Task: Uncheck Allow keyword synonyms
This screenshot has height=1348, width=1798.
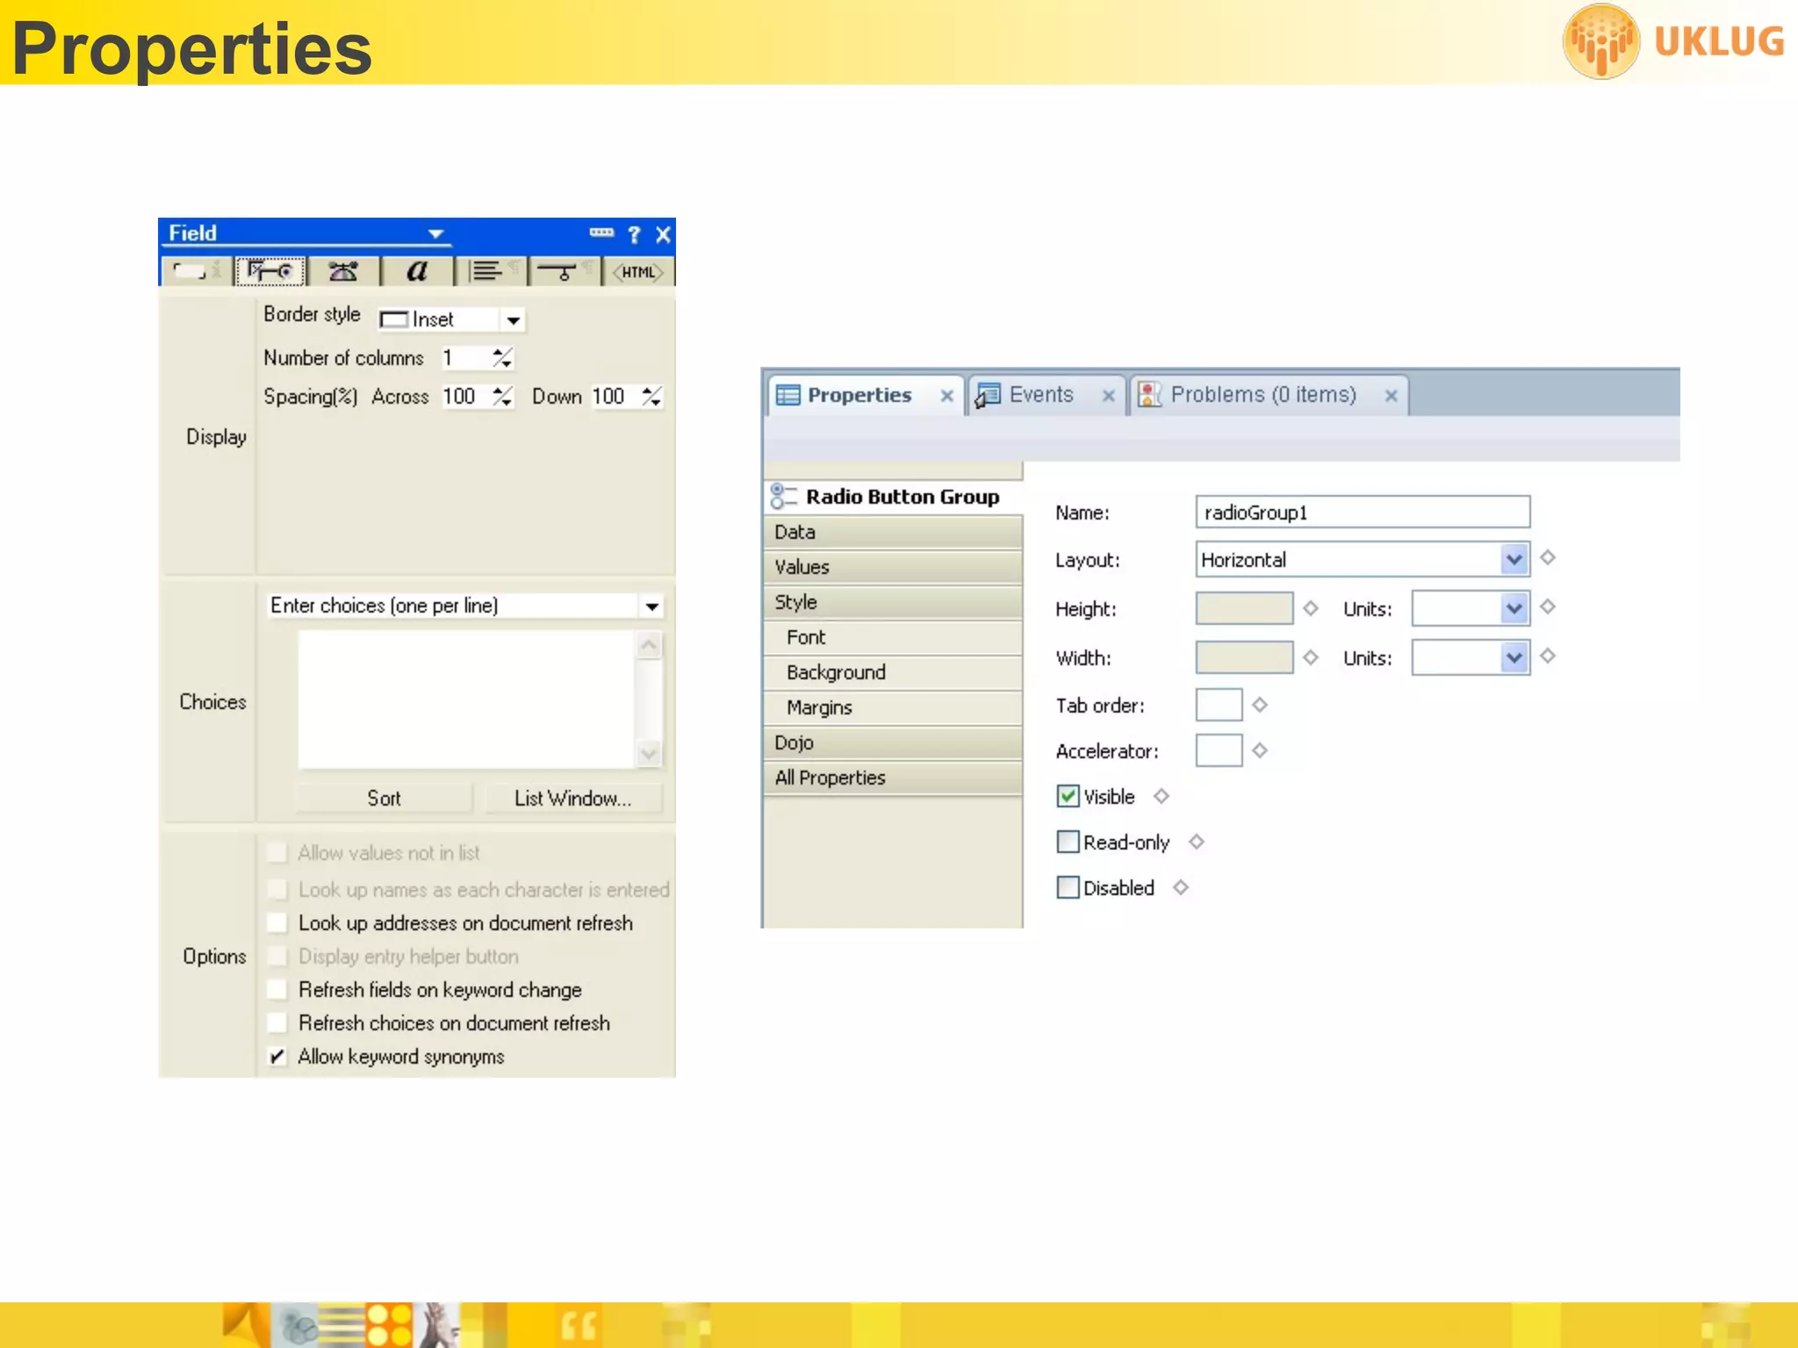Action: [277, 1057]
